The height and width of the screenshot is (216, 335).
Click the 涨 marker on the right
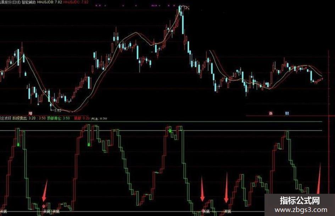pos(270,113)
